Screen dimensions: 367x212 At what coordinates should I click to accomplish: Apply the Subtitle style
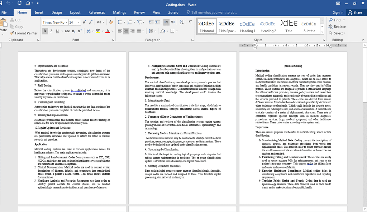pyautogui.click(x=309, y=26)
